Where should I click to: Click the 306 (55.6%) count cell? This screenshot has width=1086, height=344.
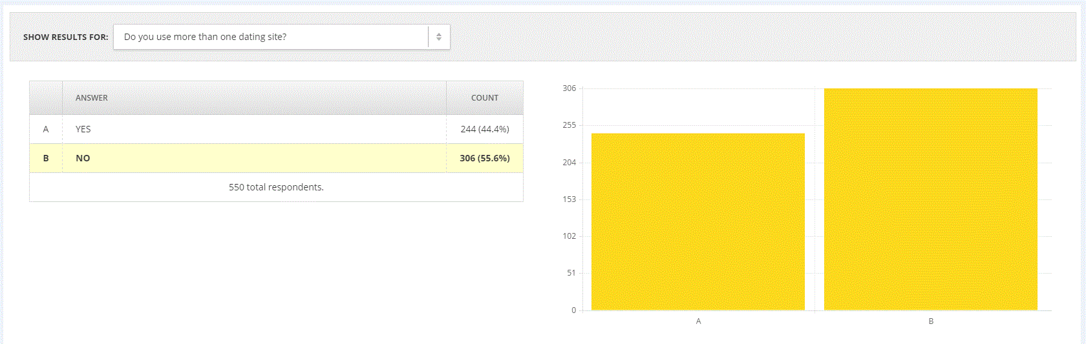click(x=485, y=158)
